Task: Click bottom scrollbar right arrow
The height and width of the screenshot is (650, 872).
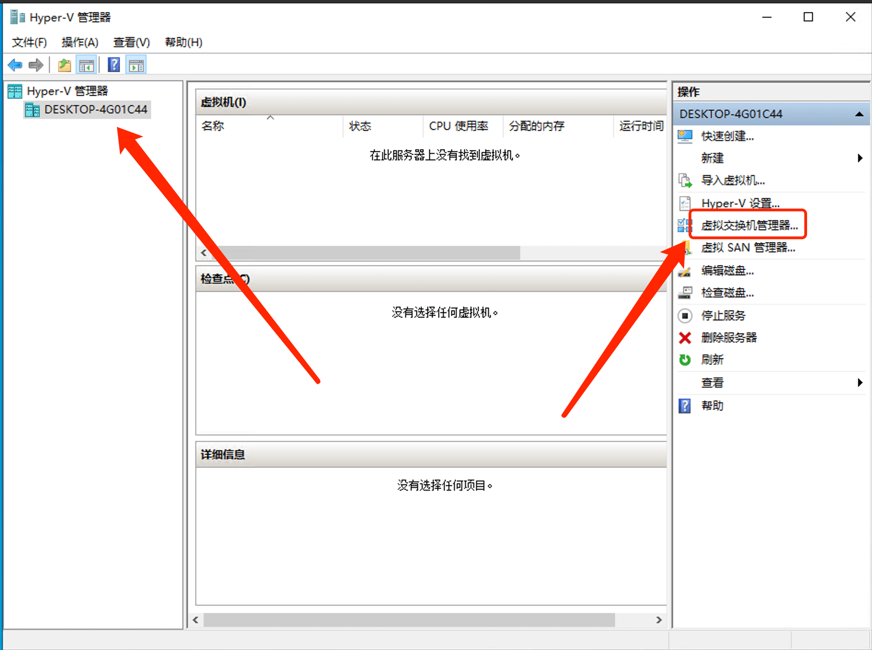Action: [659, 620]
